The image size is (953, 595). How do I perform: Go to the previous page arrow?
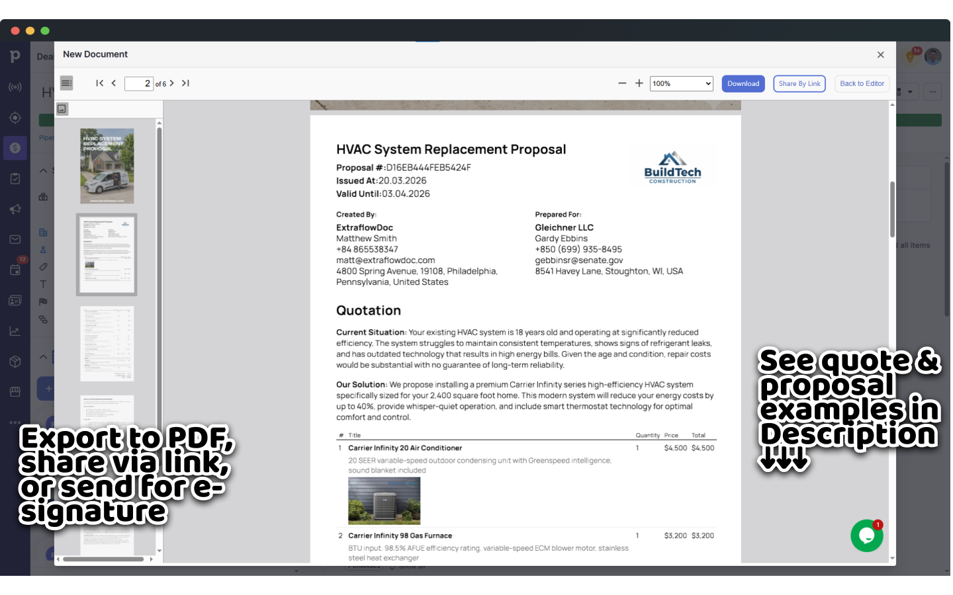point(113,83)
